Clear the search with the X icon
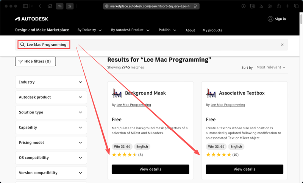Viewport: 303px width, 183px height. pos(282,45)
